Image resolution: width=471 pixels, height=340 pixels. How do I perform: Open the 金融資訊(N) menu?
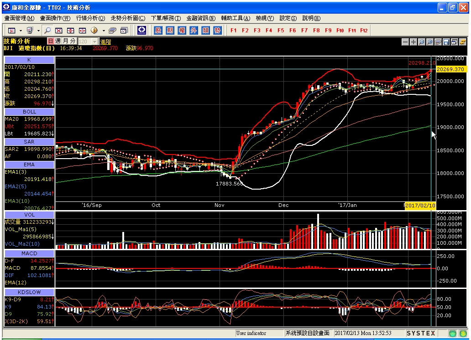point(201,18)
